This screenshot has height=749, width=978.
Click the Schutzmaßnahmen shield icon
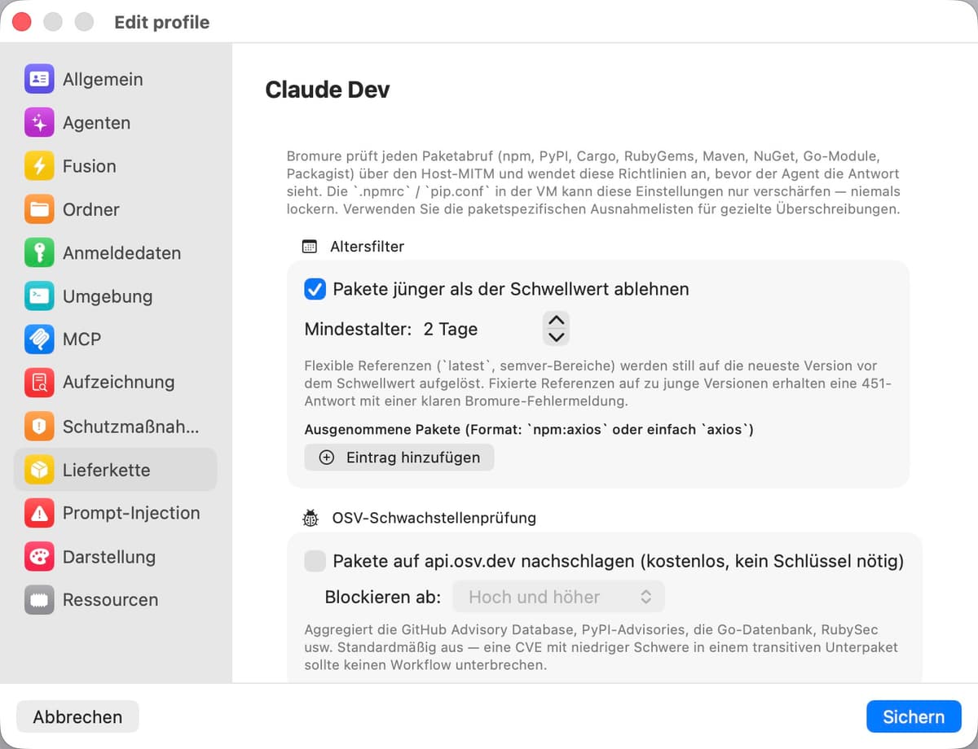[x=39, y=426]
